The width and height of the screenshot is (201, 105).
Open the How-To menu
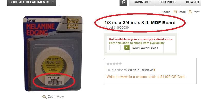191,2
